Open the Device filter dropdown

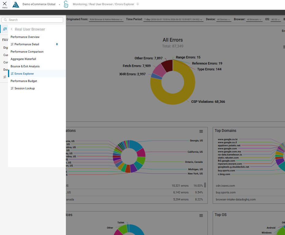[224, 20]
